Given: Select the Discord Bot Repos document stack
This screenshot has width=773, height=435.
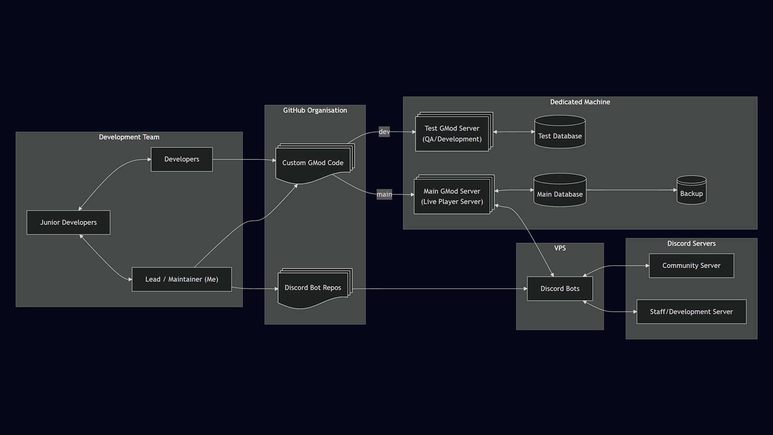Looking at the screenshot, I should point(313,288).
